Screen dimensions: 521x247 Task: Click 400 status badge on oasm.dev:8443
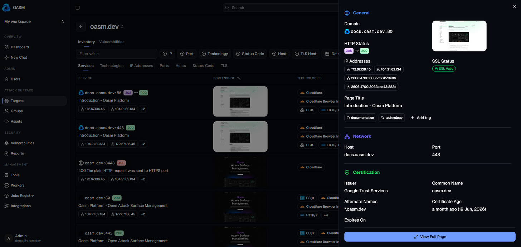[121, 163]
